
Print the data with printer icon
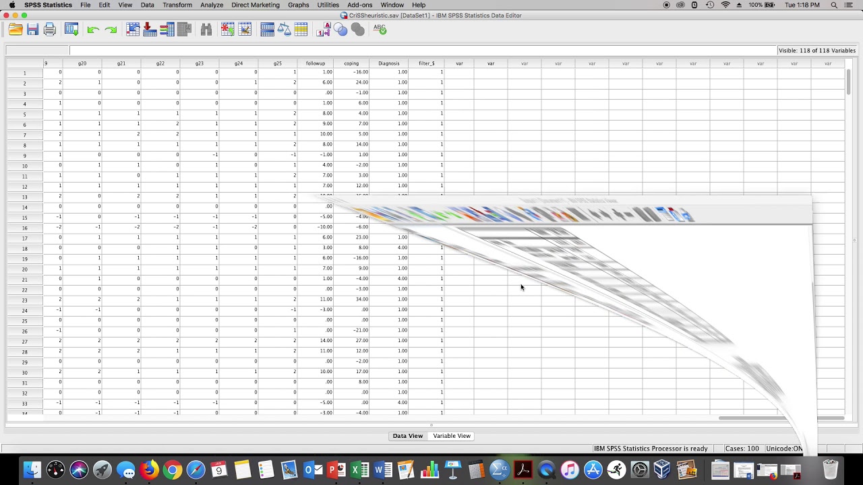coord(49,29)
